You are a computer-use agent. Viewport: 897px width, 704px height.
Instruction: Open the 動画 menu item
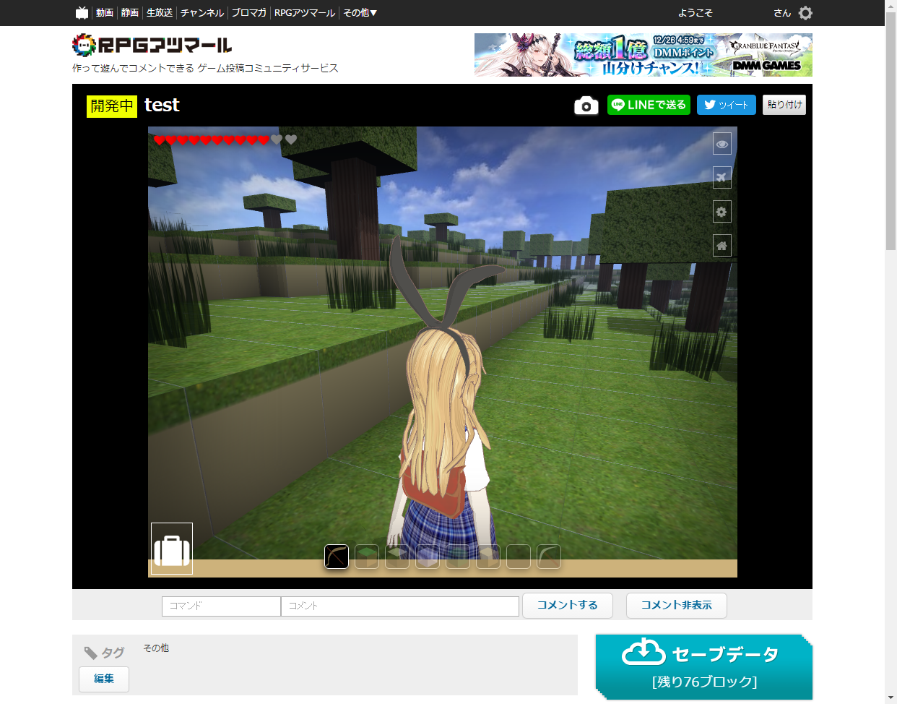pos(107,12)
